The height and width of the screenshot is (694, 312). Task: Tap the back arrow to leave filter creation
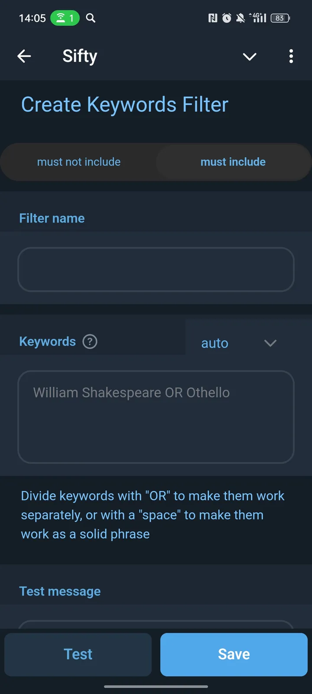(x=24, y=56)
